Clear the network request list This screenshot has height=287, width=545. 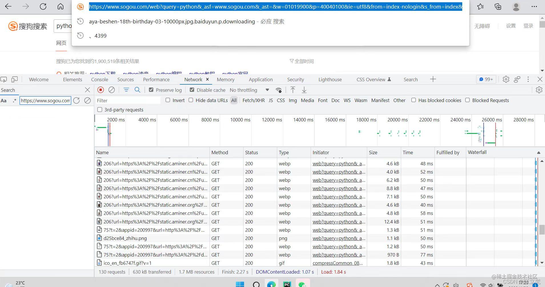112,90
